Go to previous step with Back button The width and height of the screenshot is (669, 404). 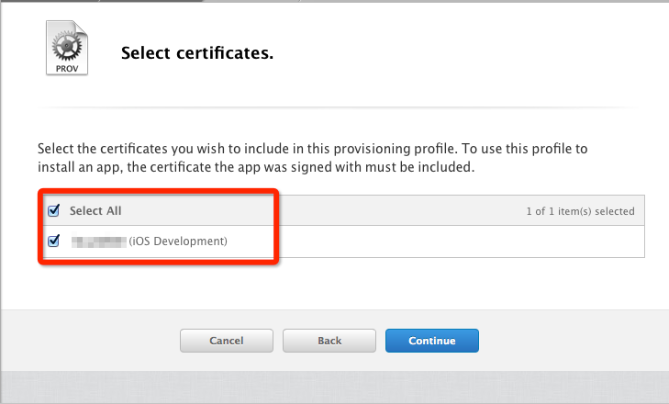pyautogui.click(x=329, y=341)
